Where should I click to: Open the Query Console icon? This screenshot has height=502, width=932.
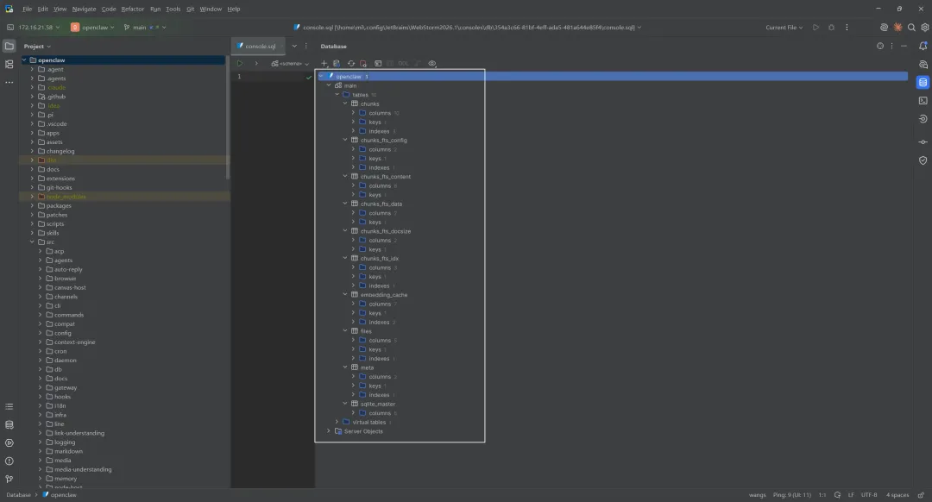pyautogui.click(x=378, y=64)
